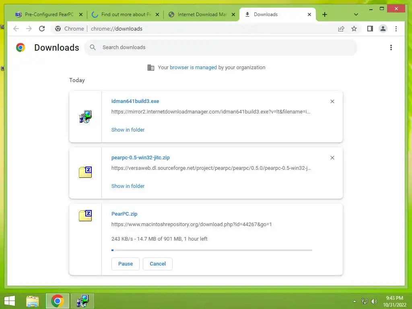Click the Chrome logo beside Downloads title
412x309 pixels.
(x=21, y=47)
